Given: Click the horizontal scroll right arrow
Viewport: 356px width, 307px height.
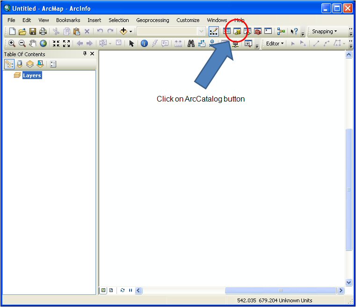Looking at the screenshot, I should [x=341, y=291].
